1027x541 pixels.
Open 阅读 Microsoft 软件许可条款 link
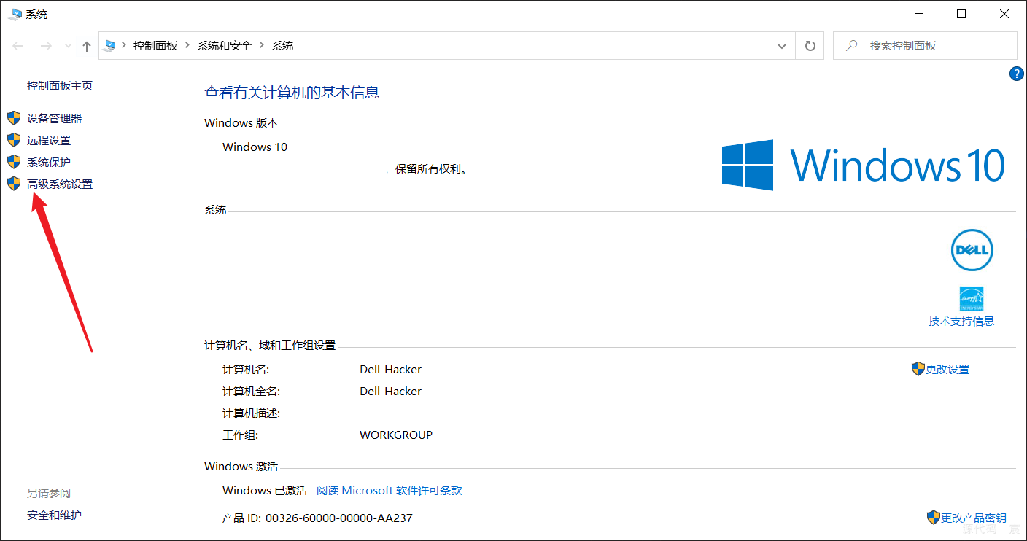[390, 490]
